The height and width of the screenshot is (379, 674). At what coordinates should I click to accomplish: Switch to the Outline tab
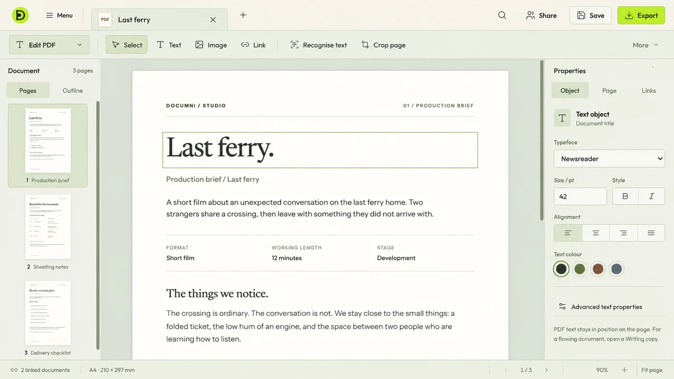tap(73, 91)
